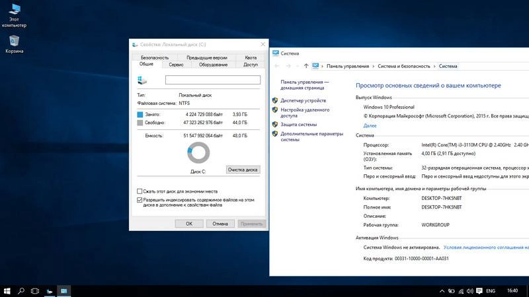Click title bar icon of disk properties
529x297 pixels.
click(135, 44)
